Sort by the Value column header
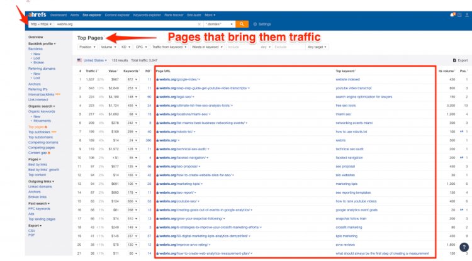The height and width of the screenshot is (261, 472). (x=112, y=71)
